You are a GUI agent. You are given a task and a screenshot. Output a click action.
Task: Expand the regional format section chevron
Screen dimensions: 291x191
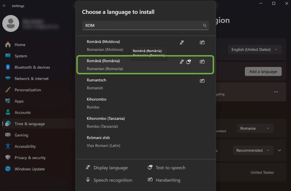click(x=279, y=150)
